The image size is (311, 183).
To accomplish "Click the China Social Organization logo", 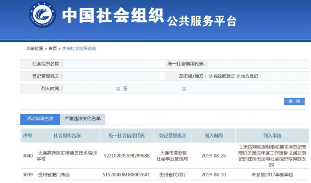I will pyautogui.click(x=43, y=18).
